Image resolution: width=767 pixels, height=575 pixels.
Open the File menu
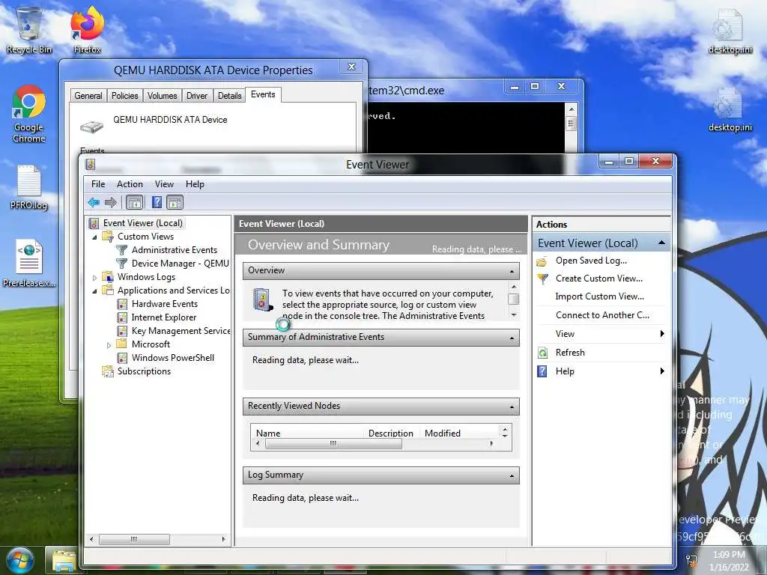pyautogui.click(x=98, y=184)
